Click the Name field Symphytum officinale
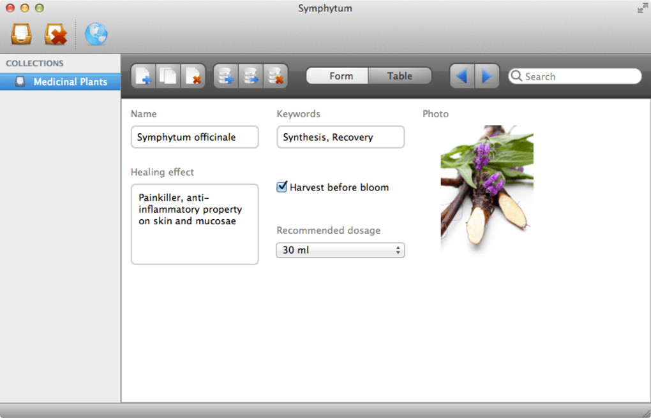The image size is (651, 418). click(195, 137)
